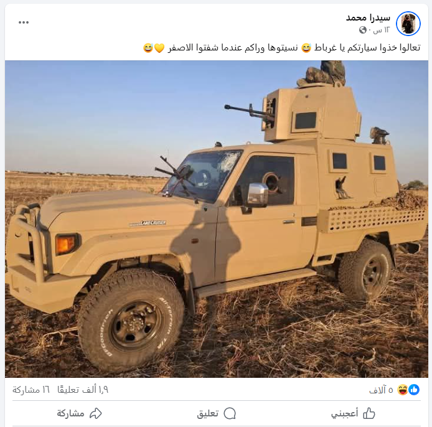Viewport: 432px width, 427px height.
Task: Click the thumbs-up Like icon
Action: point(369,413)
